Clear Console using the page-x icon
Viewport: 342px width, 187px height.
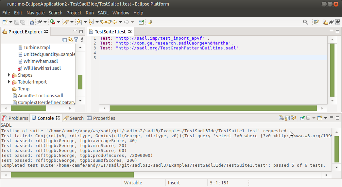(281, 118)
